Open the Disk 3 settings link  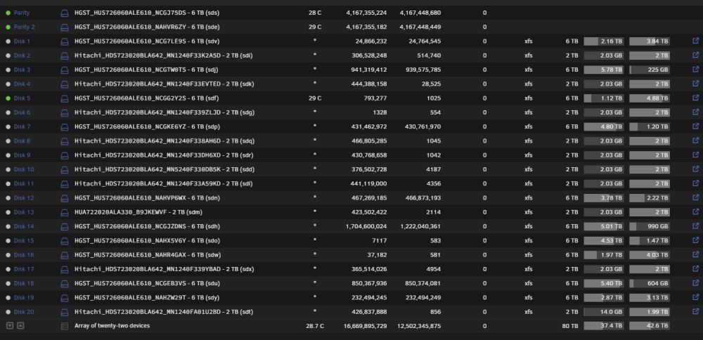tap(22, 70)
